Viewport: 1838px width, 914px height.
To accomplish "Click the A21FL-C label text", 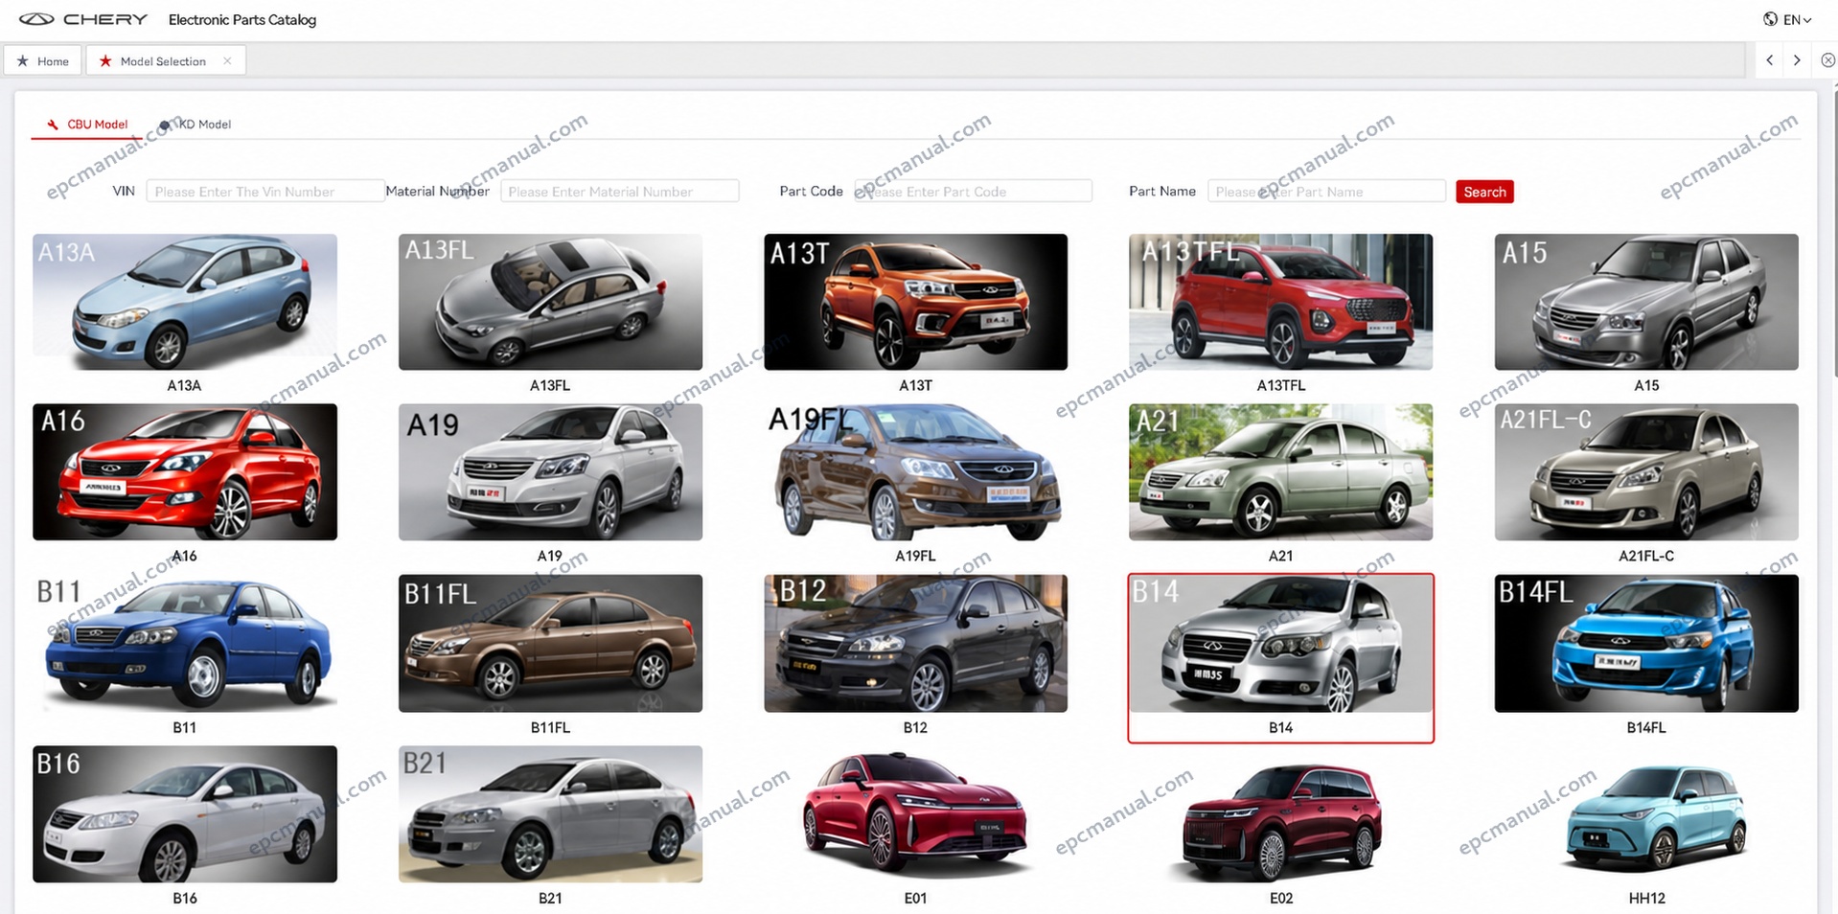I will [1646, 556].
